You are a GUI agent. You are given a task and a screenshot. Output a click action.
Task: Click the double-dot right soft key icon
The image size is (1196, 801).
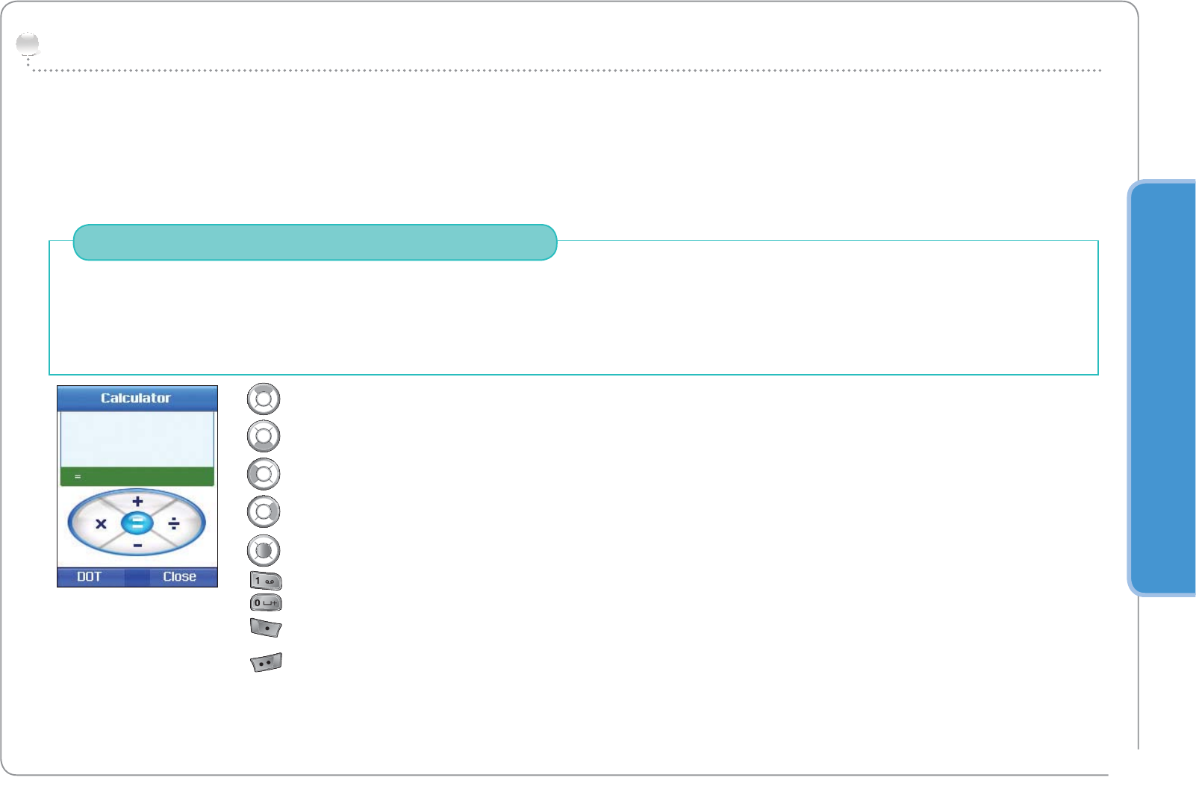266,663
